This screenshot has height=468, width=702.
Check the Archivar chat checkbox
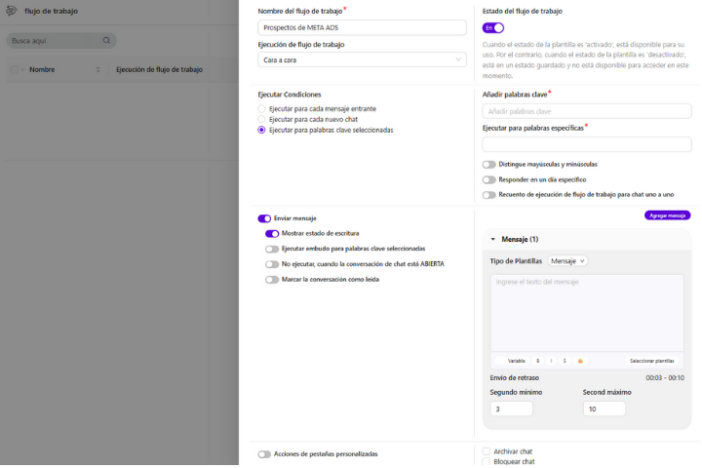(x=487, y=451)
